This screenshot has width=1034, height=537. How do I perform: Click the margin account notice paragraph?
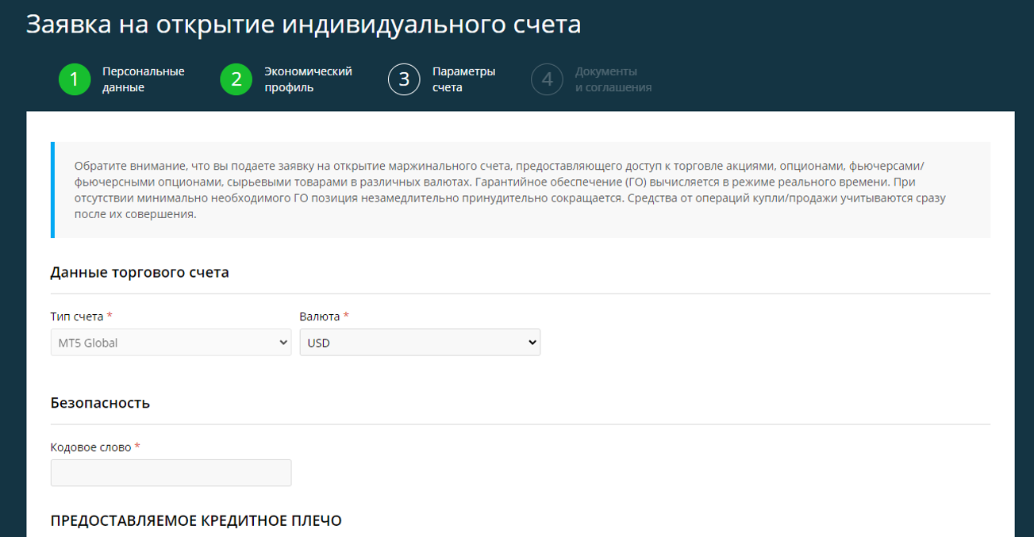pos(510,190)
